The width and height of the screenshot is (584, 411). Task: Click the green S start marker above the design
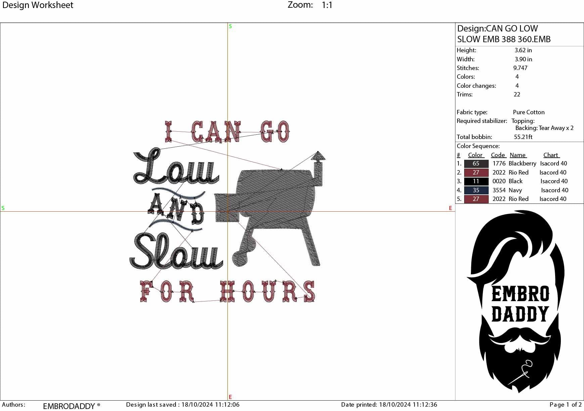(230, 26)
